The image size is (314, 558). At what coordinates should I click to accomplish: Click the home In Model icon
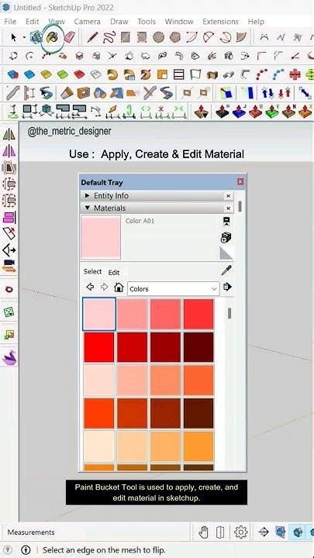(x=119, y=287)
